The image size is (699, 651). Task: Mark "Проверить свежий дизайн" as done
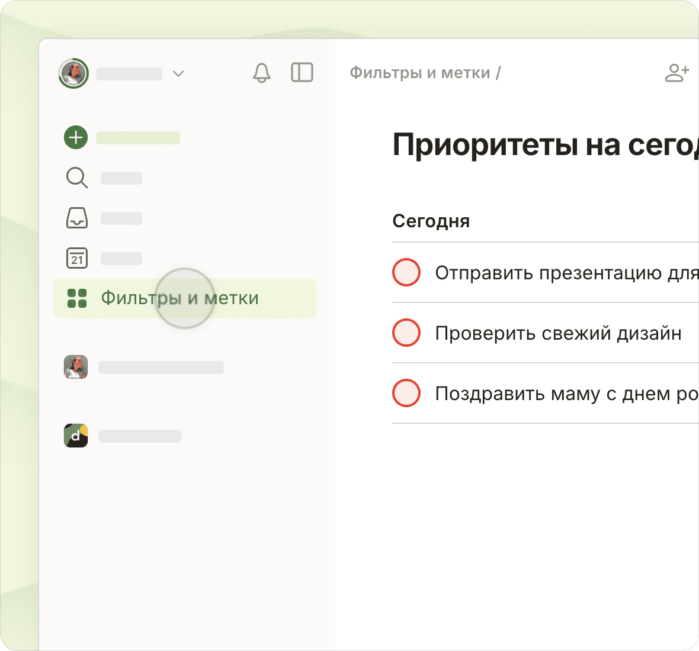406,333
